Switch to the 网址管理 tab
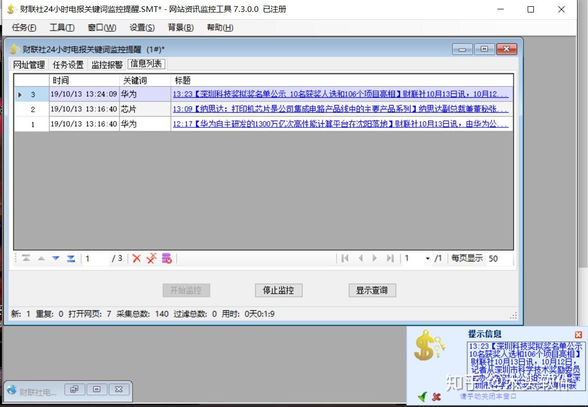 (29, 64)
